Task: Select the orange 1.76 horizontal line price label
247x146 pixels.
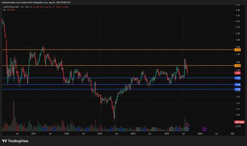Action: pyautogui.click(x=238, y=50)
